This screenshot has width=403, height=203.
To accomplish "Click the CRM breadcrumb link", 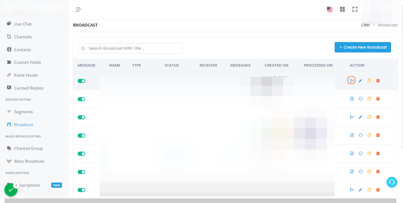I will pyautogui.click(x=365, y=25).
